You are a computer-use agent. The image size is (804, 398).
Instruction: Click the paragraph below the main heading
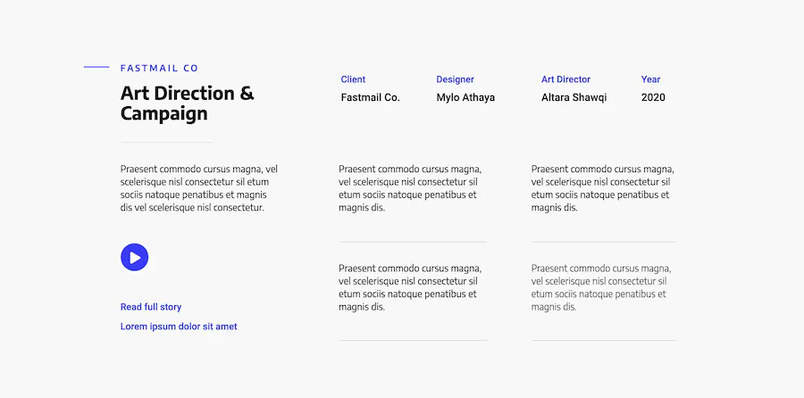click(199, 188)
